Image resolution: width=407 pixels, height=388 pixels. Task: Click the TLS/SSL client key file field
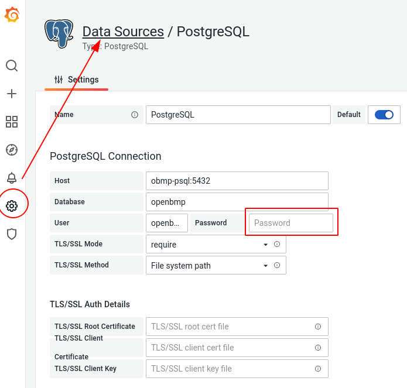(x=231, y=369)
